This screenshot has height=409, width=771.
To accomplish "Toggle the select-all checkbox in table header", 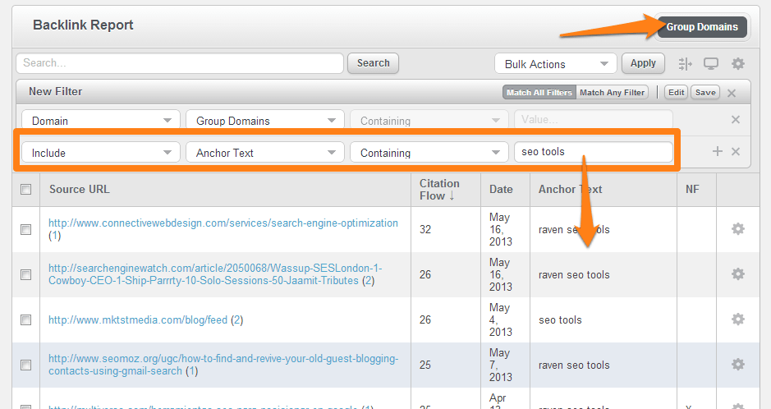I will [x=26, y=190].
